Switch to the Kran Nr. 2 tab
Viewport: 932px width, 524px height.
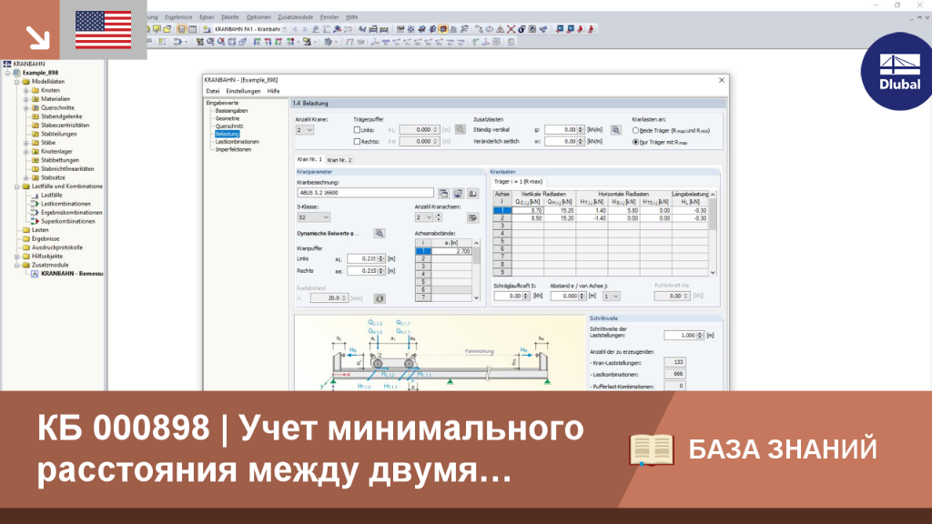click(x=339, y=160)
